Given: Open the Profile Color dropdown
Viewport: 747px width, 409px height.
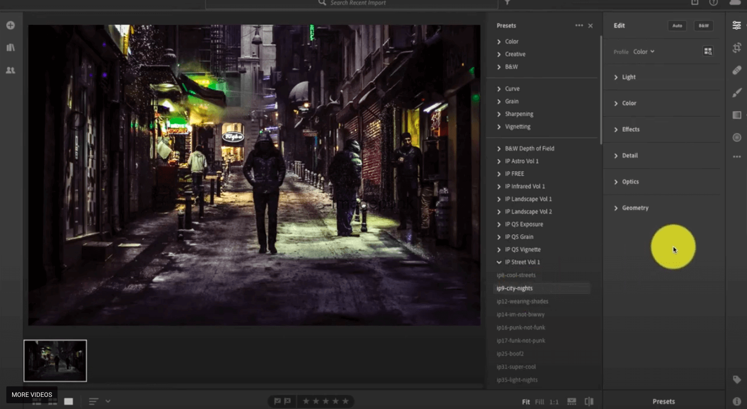Looking at the screenshot, I should coord(644,52).
